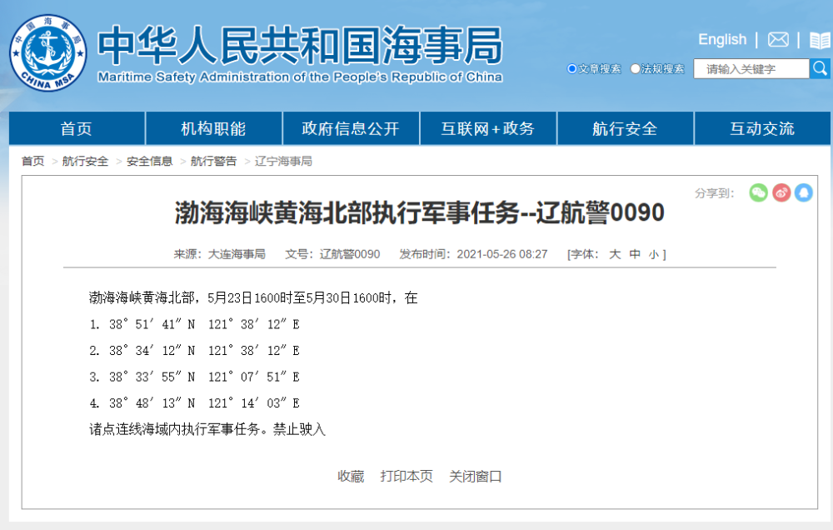The height and width of the screenshot is (530, 833).
Task: Open the mail envelope icon at top right
Action: [x=778, y=39]
